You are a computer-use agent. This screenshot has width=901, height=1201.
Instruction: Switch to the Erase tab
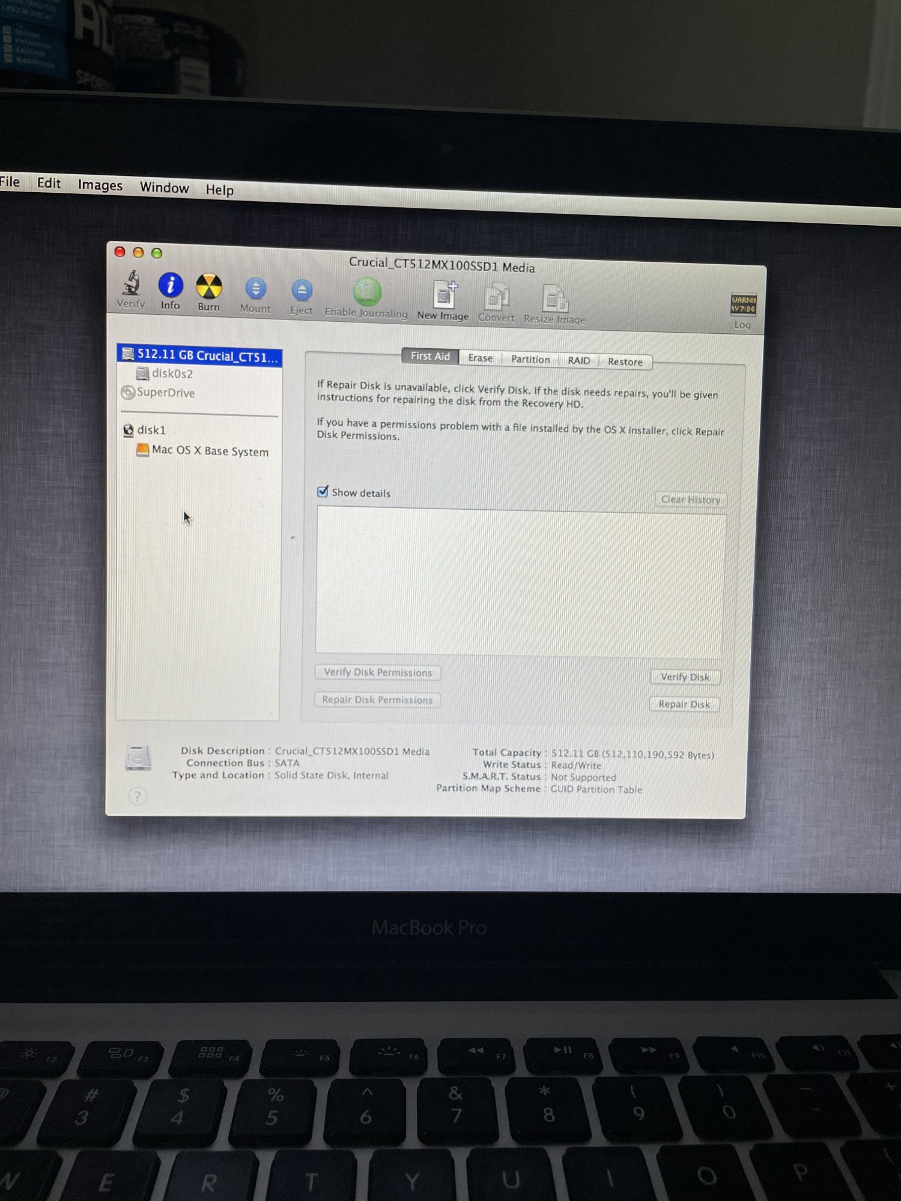tap(480, 358)
